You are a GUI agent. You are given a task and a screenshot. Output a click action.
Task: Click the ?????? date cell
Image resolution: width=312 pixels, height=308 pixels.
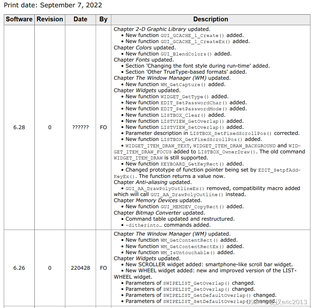click(x=80, y=127)
